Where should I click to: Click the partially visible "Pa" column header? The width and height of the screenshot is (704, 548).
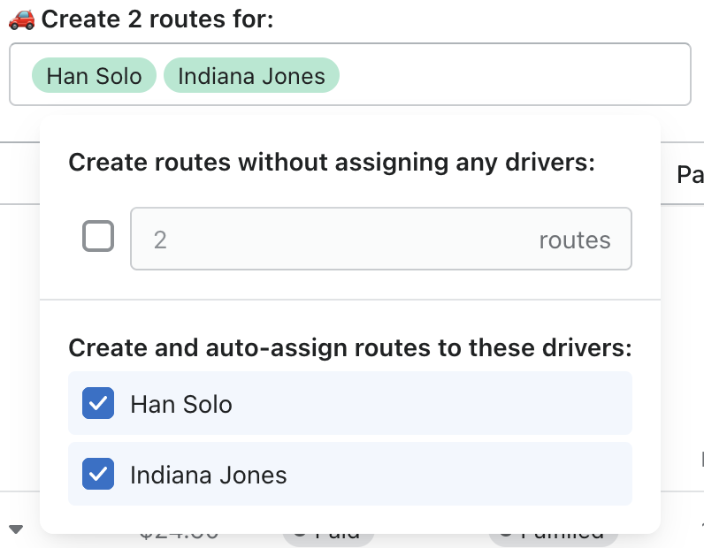point(690,175)
